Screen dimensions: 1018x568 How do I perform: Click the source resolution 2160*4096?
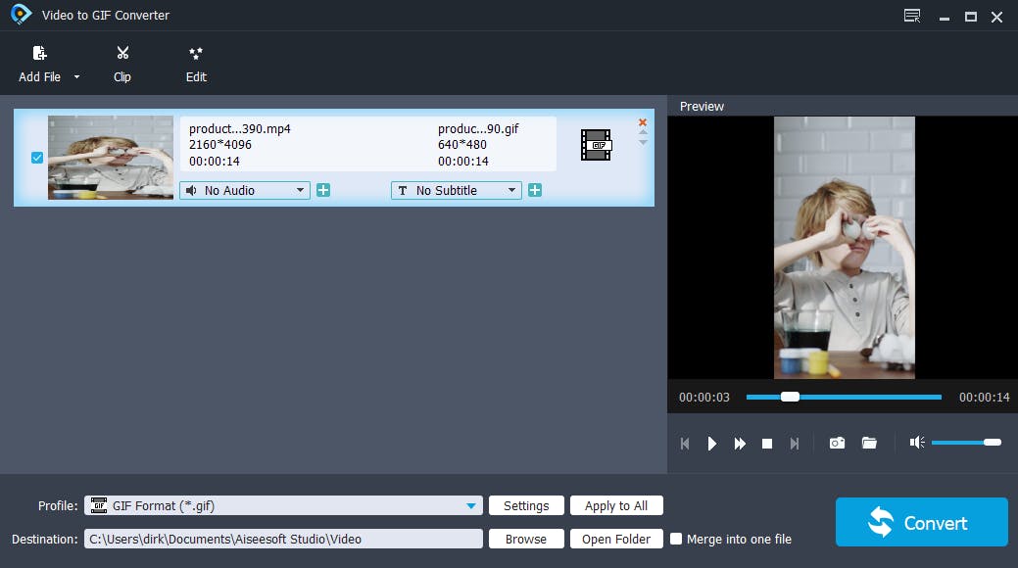[220, 145]
